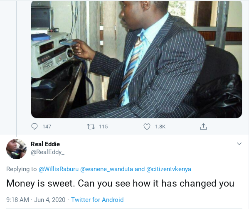Visit the @WillisRaburu mention link
The height and width of the screenshot is (209, 249).
click(x=59, y=169)
